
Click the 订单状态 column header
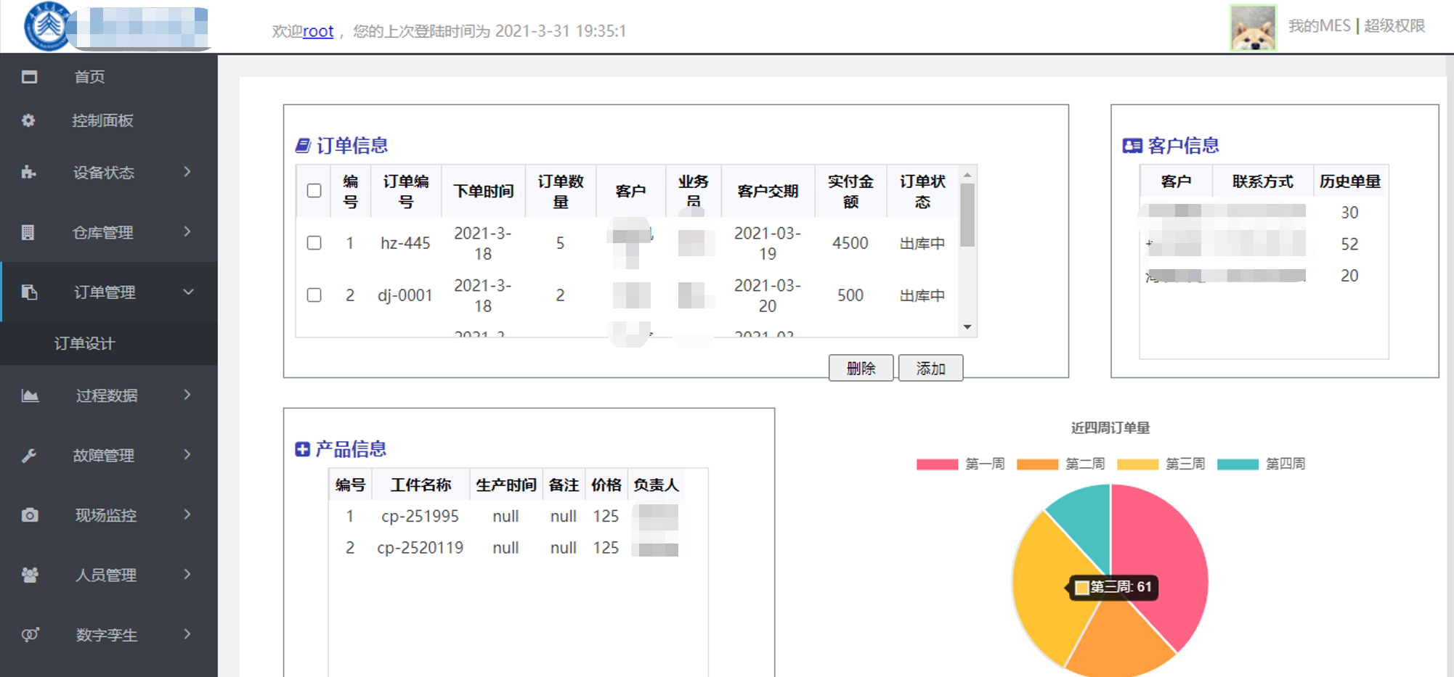[922, 192]
